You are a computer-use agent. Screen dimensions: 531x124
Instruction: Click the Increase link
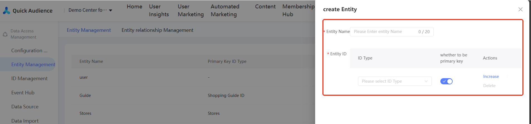(491, 77)
